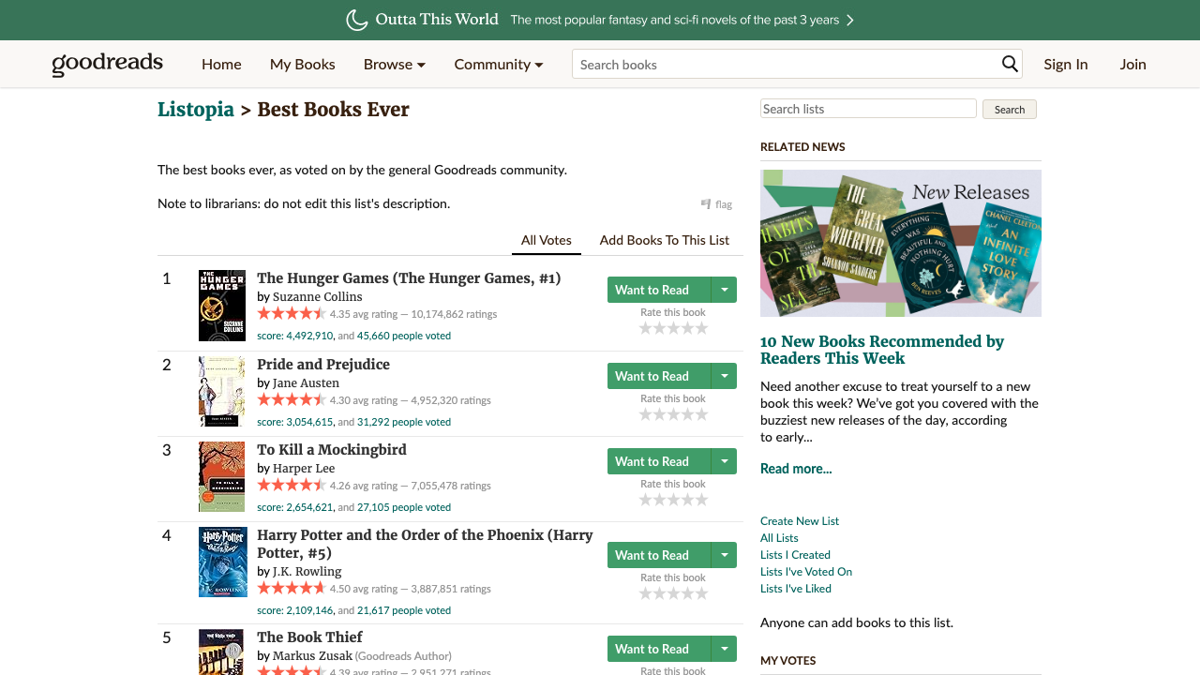This screenshot has height=675, width=1200.
Task: Open author Suzanne Collins
Action: (318, 296)
